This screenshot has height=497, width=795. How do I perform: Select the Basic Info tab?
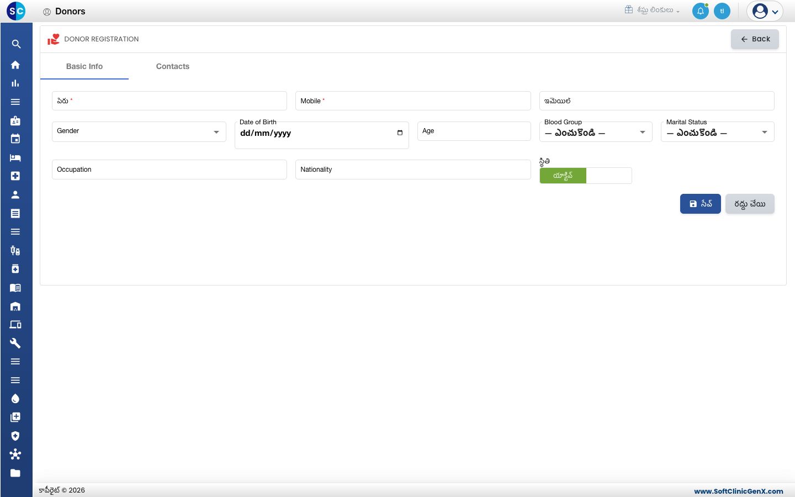pyautogui.click(x=84, y=66)
